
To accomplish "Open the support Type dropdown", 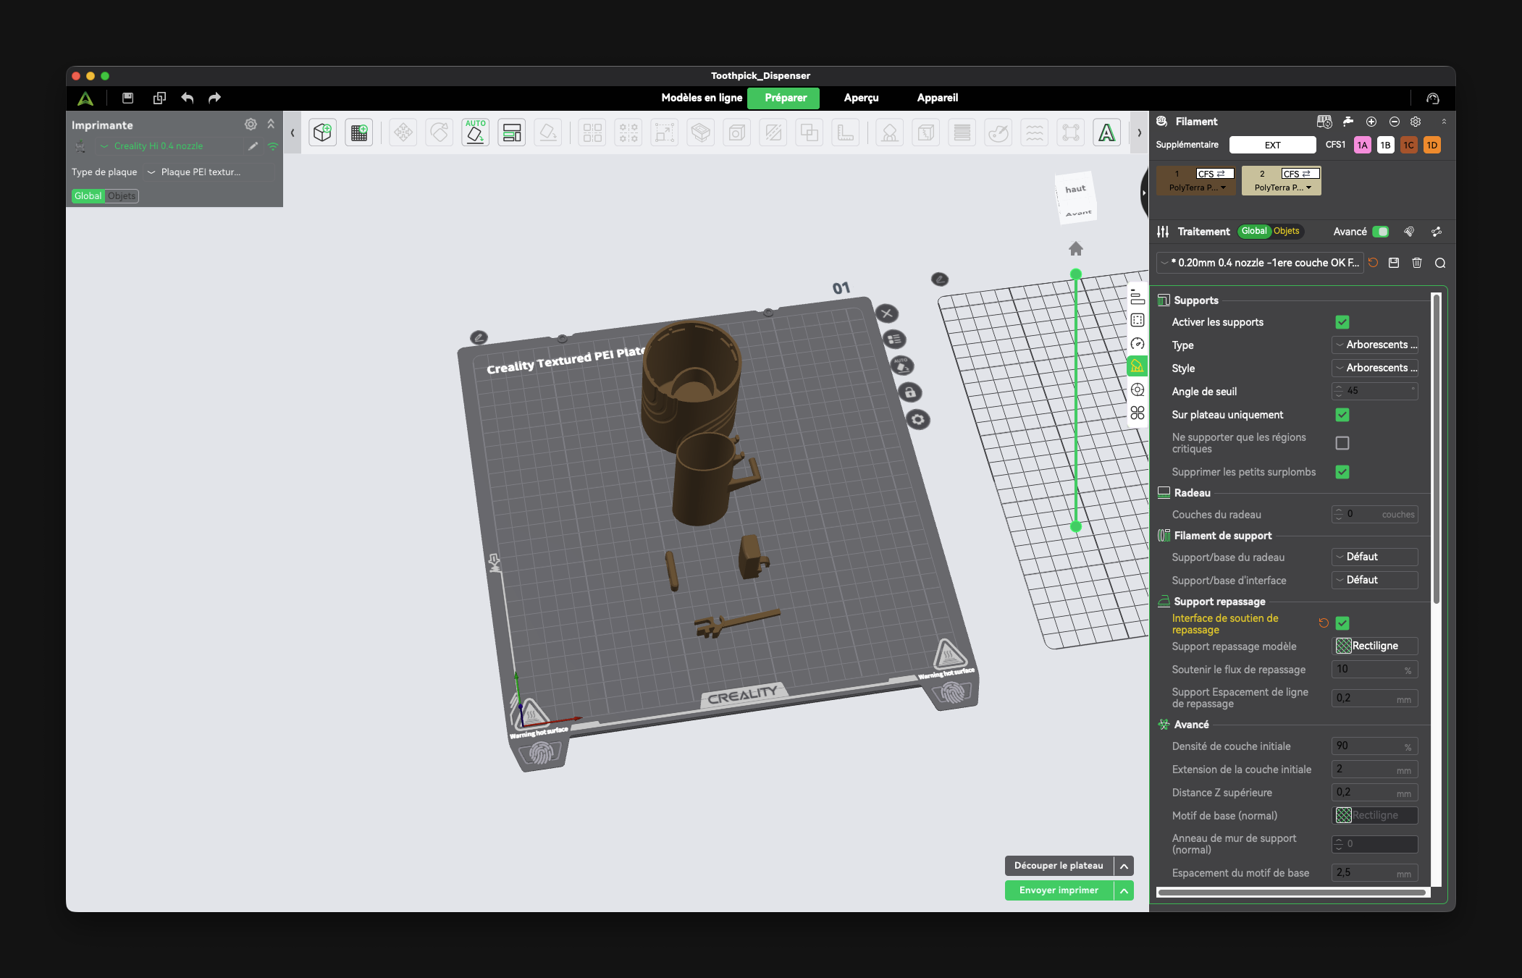I will (1375, 345).
